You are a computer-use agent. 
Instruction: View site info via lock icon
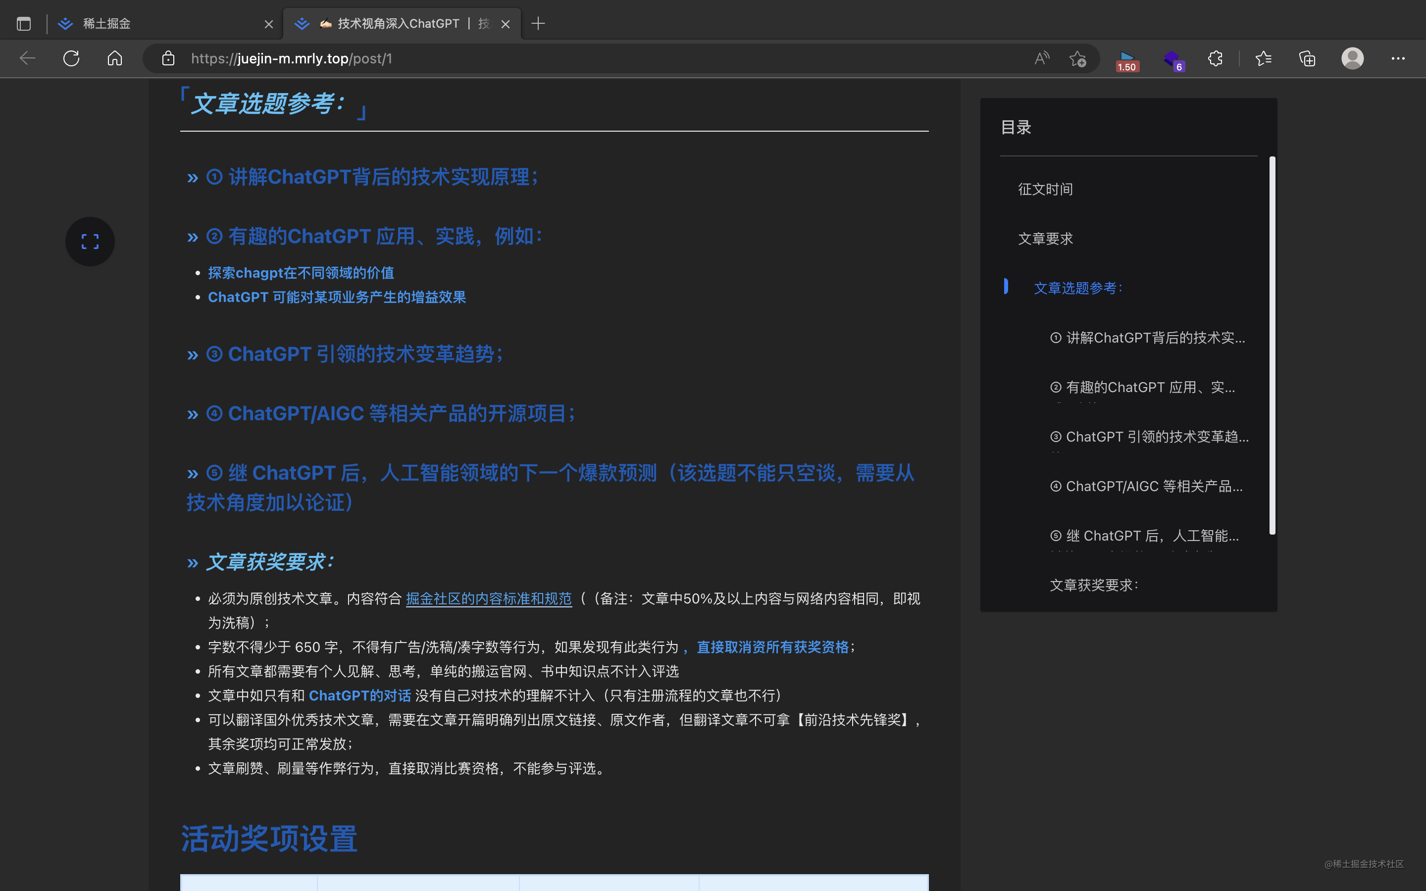(168, 58)
